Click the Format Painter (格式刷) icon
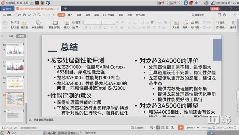Viewport: 239px width, 135px height. pos(24,23)
